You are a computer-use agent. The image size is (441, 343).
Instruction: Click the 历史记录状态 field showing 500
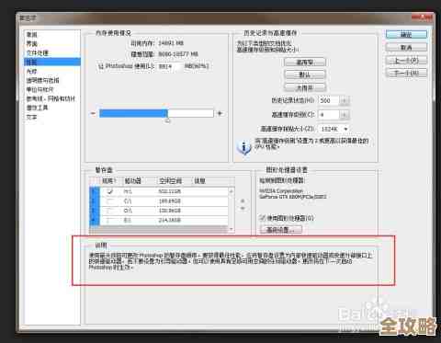tap(329, 100)
